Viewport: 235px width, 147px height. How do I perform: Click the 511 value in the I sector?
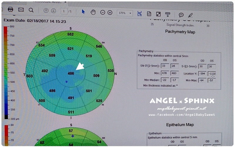tap(71, 112)
